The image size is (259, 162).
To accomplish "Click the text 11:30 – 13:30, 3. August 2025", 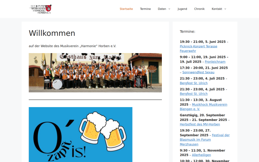I will tap(201, 102).
